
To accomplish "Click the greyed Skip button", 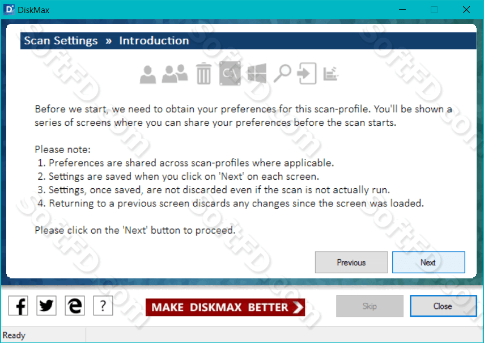I will coord(370,306).
